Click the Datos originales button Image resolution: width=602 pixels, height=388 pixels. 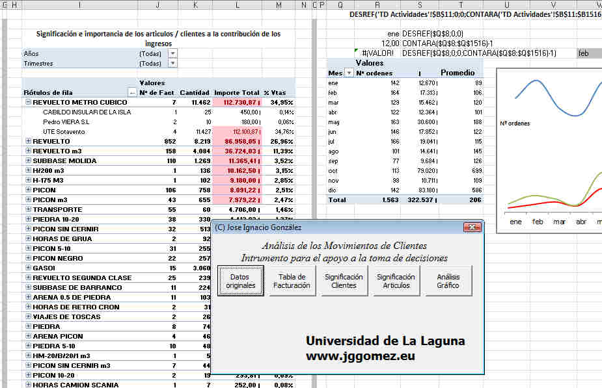pyautogui.click(x=240, y=281)
